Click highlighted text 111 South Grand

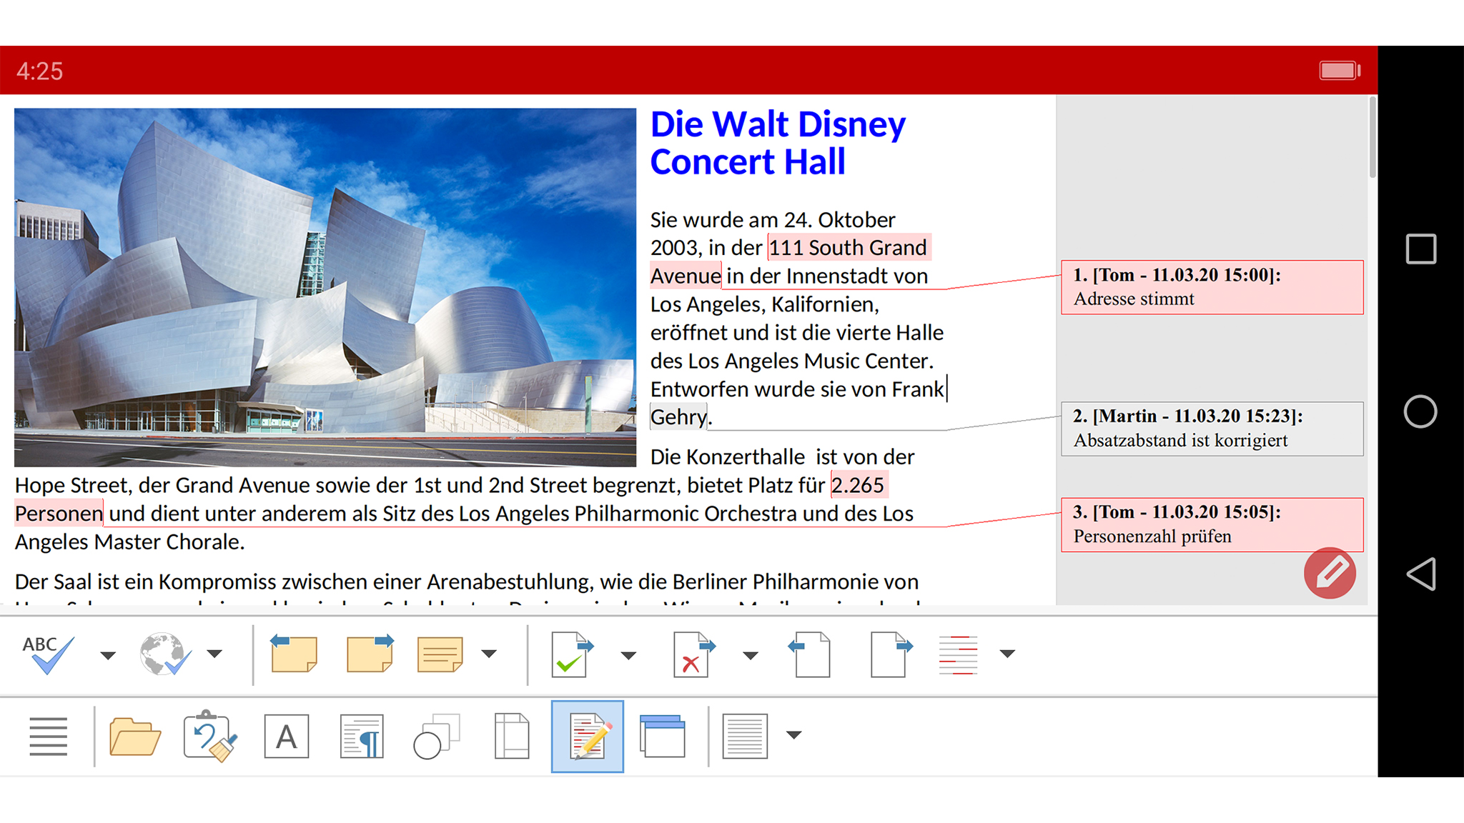pyautogui.click(x=848, y=248)
